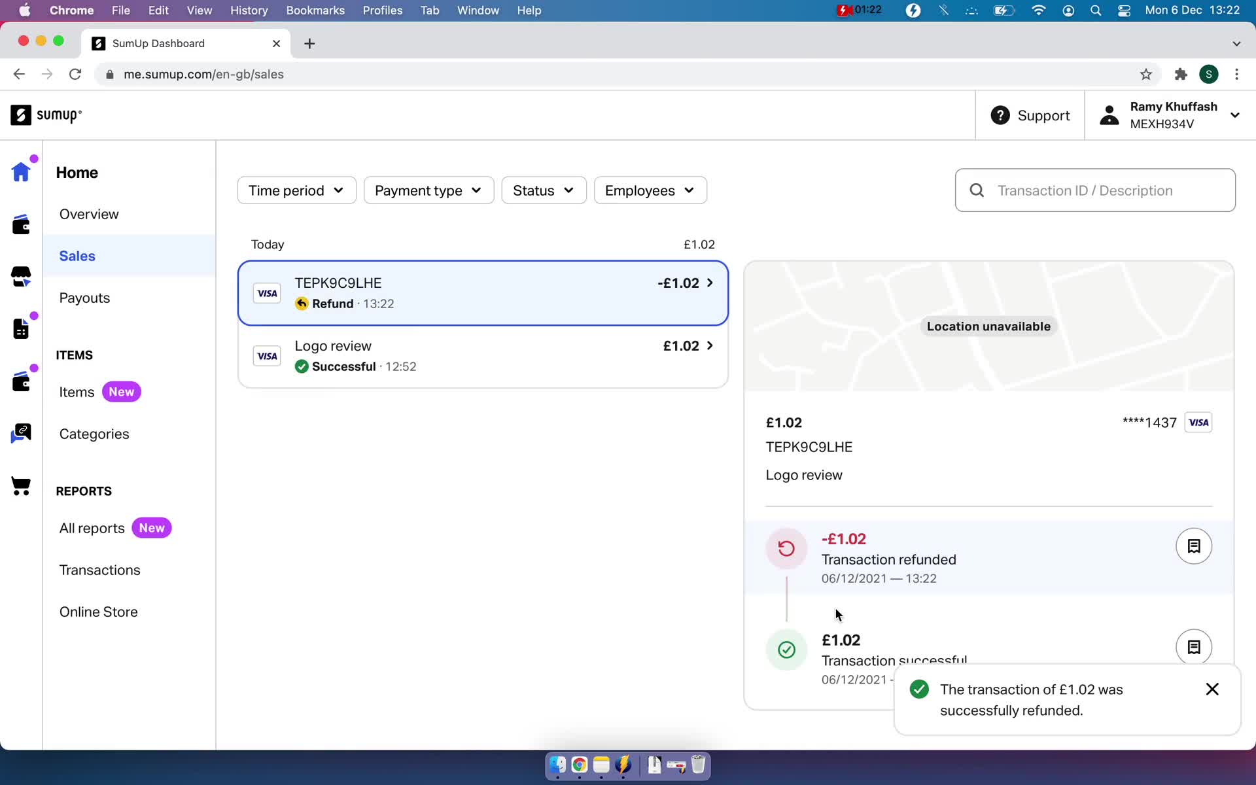This screenshot has height=785, width=1256.
Task: Dismiss the refund success notification
Action: pos(1212,689)
